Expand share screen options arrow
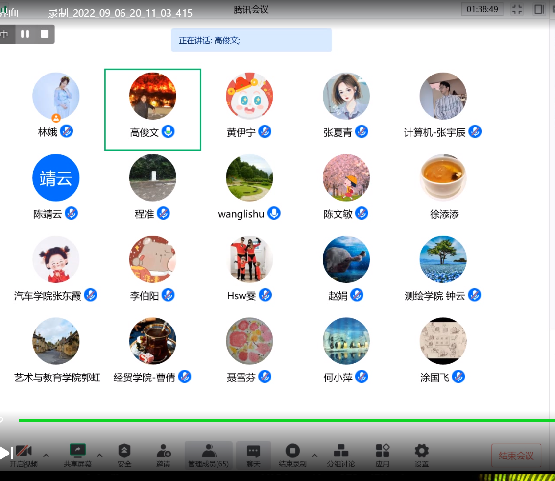This screenshot has height=481, width=555. 99,455
